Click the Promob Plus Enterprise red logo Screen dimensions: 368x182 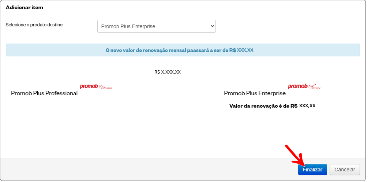tap(304, 86)
